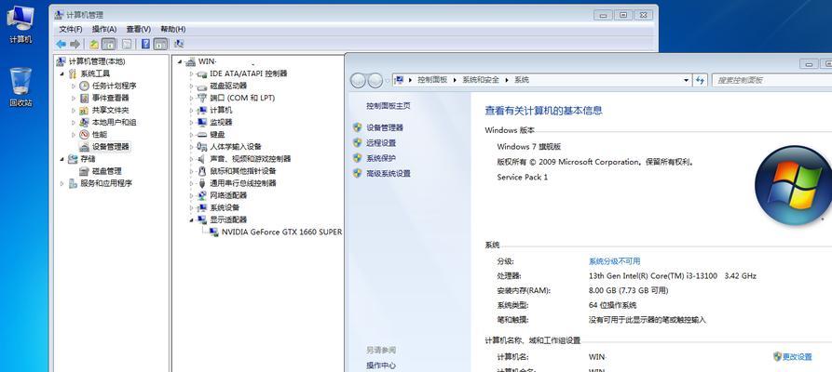
Task: Click inside the 搜索控制面板 search box
Action: 771,80
